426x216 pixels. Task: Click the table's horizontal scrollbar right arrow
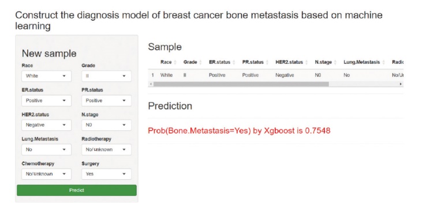[401, 84]
